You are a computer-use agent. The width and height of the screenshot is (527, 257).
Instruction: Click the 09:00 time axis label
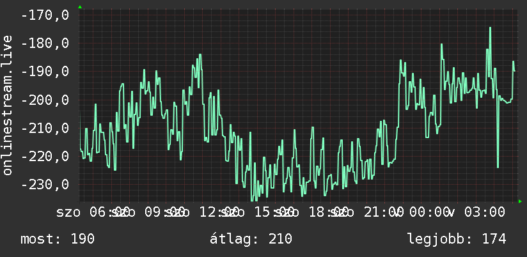pos(164,212)
